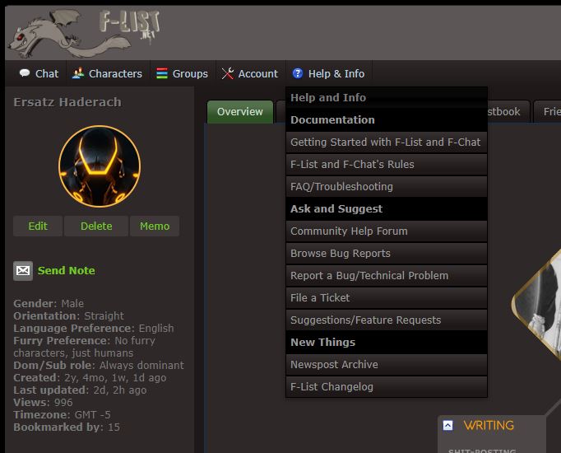Click the Ersatz Haderach character name
This screenshot has height=453, width=561.
click(x=67, y=102)
